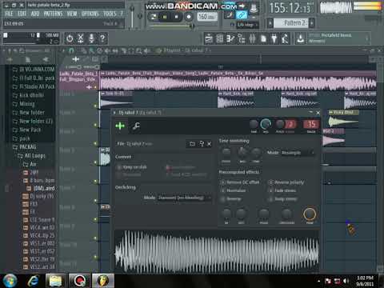Open Time stretching Mode Resample dropdown
The image size is (384, 288).
pyautogui.click(x=298, y=153)
